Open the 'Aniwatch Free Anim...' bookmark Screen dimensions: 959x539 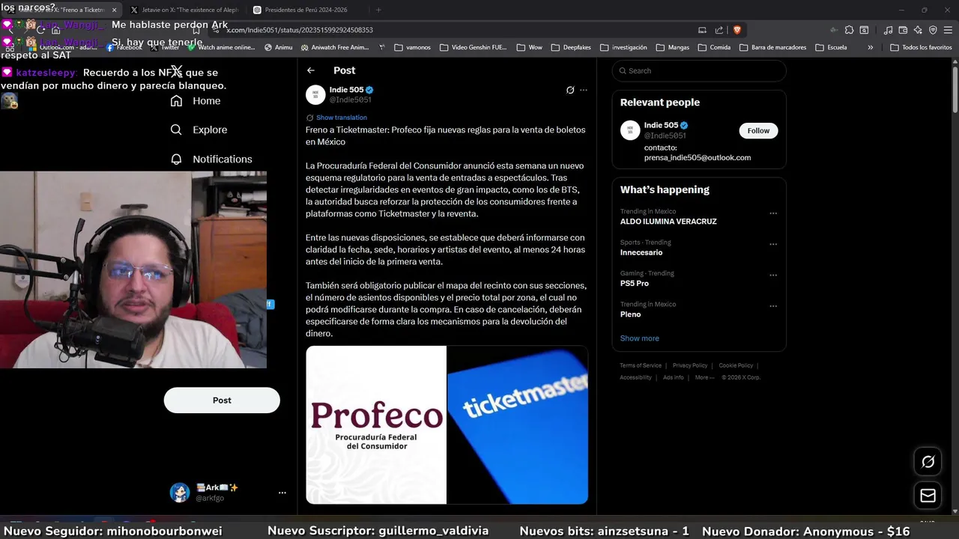[334, 47]
